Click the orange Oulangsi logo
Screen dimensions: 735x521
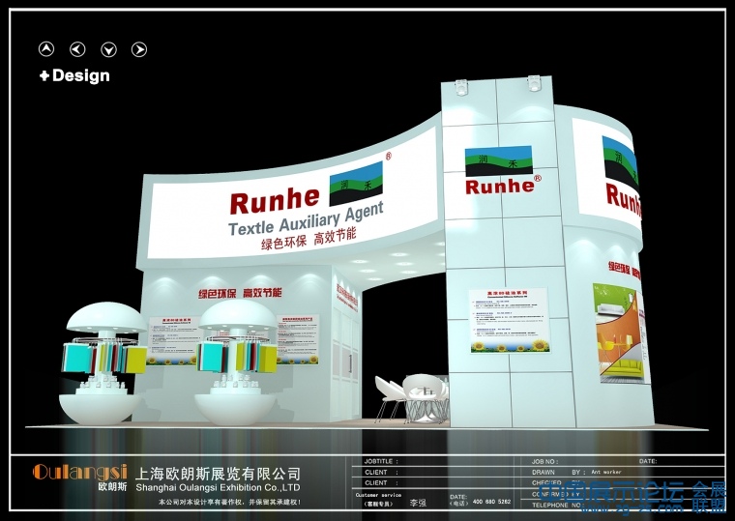80,472
